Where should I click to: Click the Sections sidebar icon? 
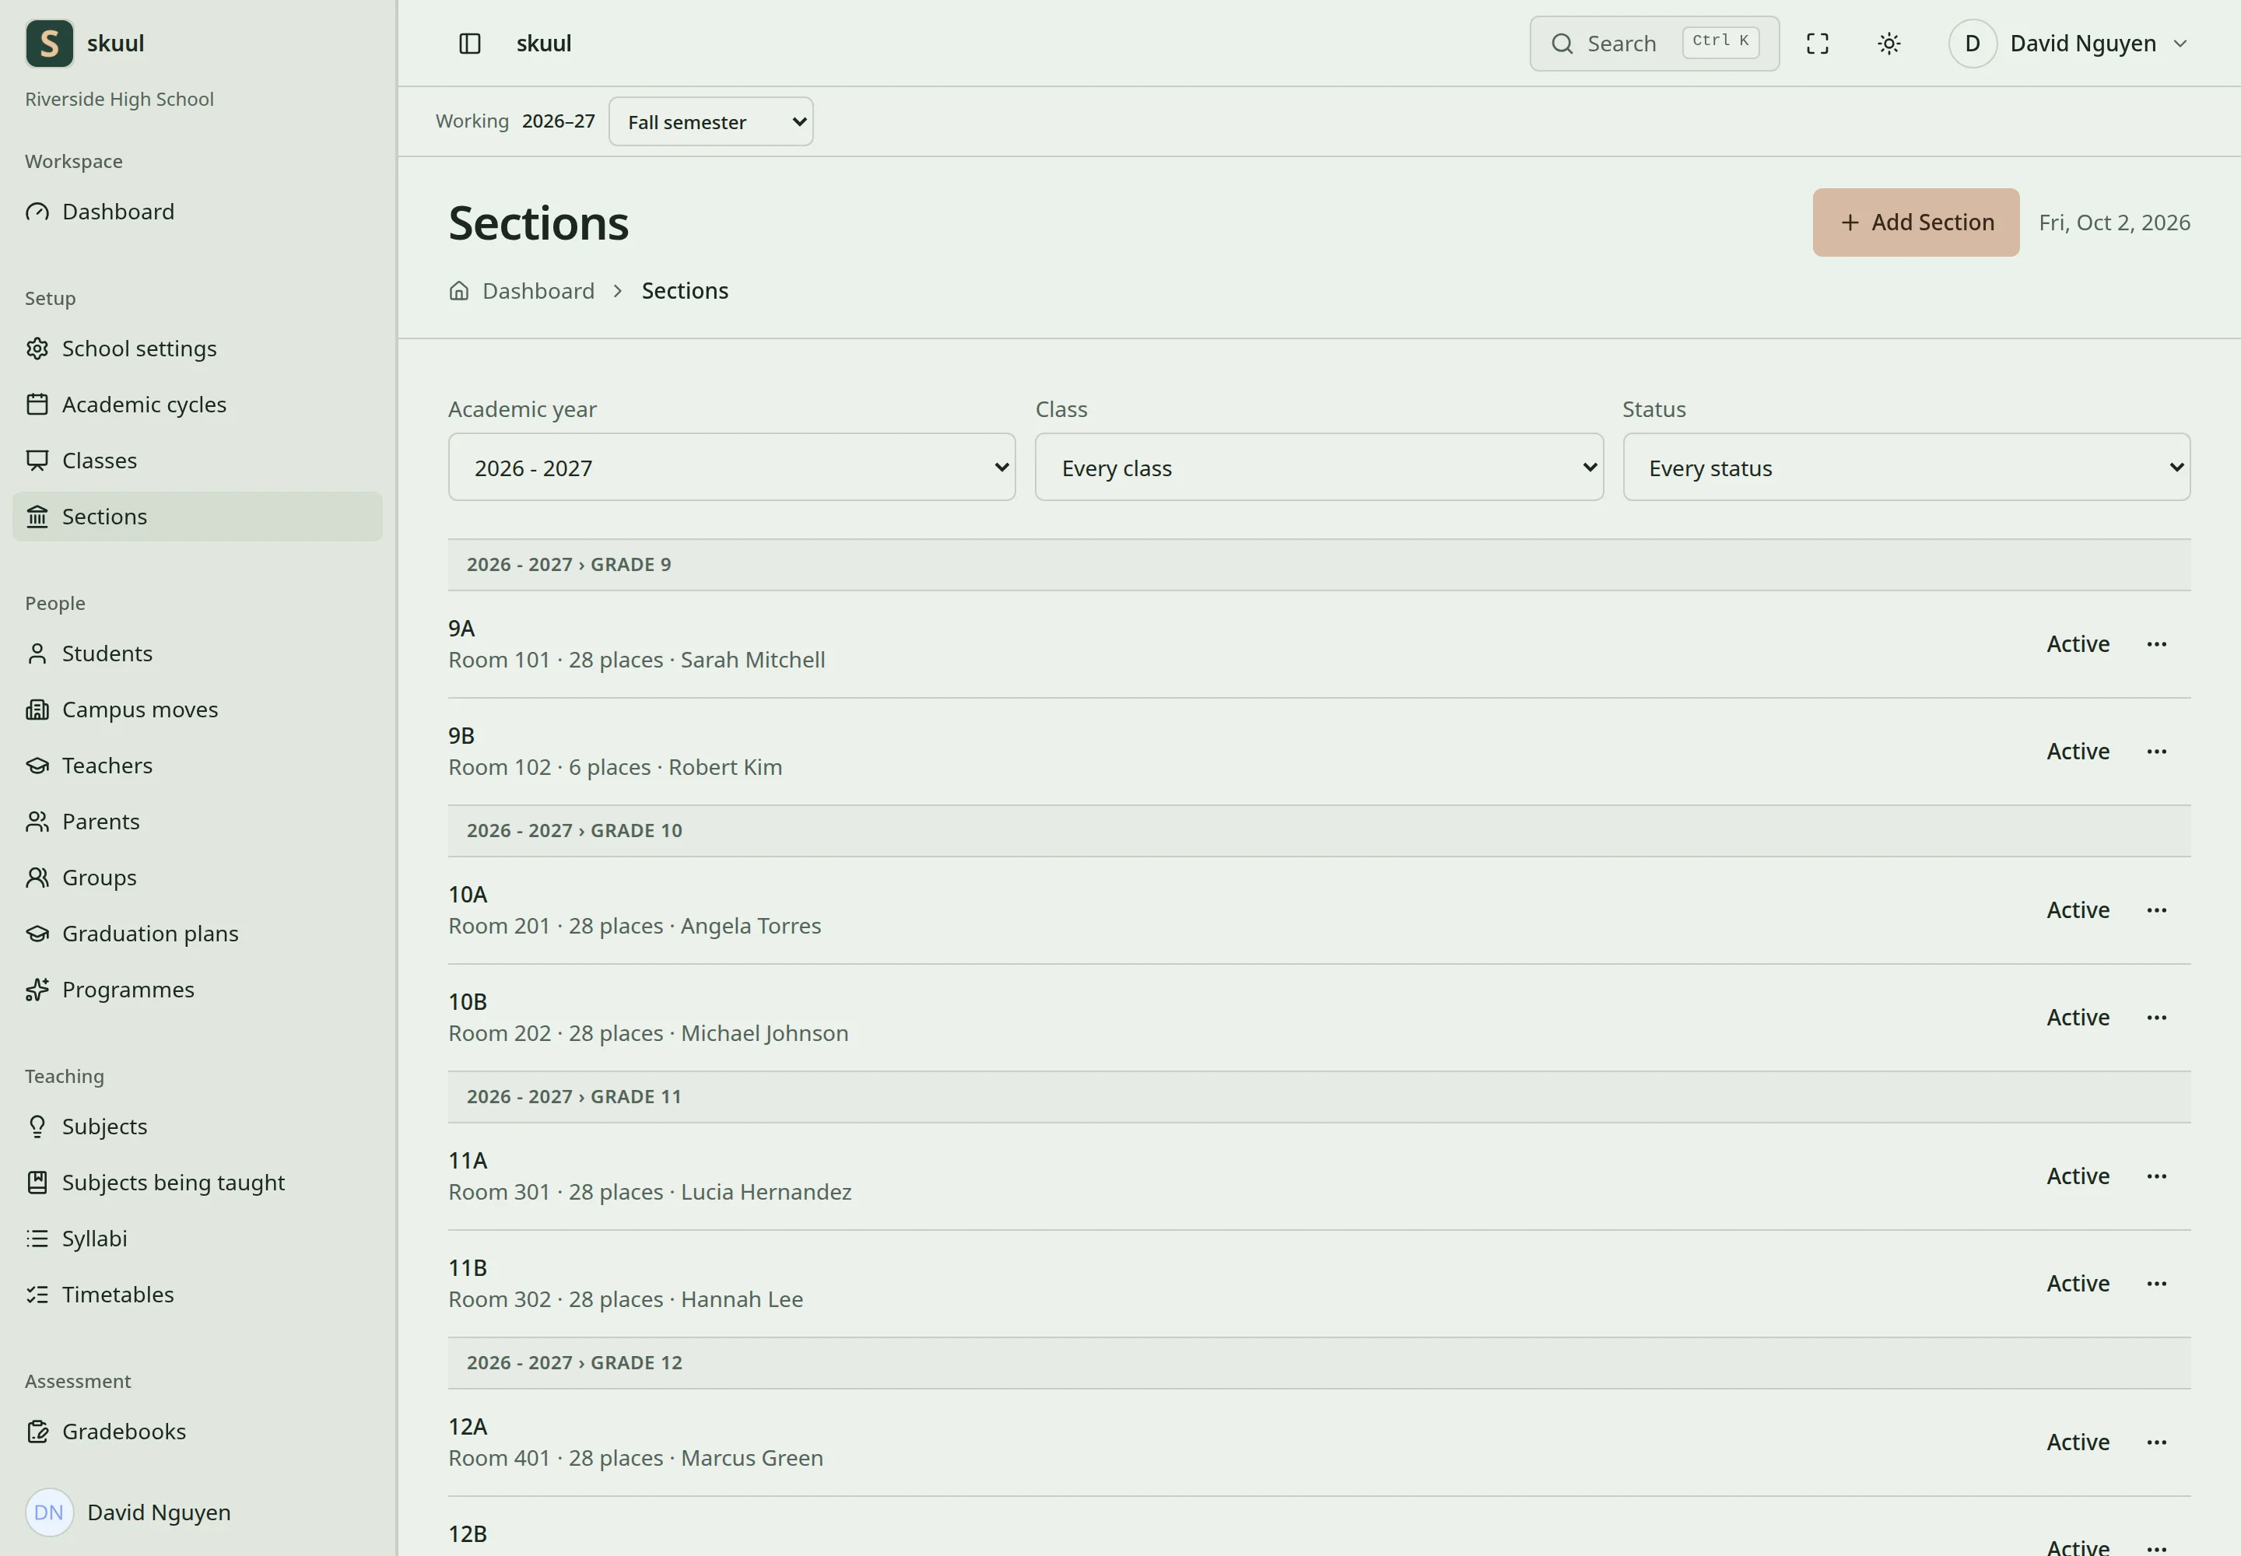[x=37, y=517]
